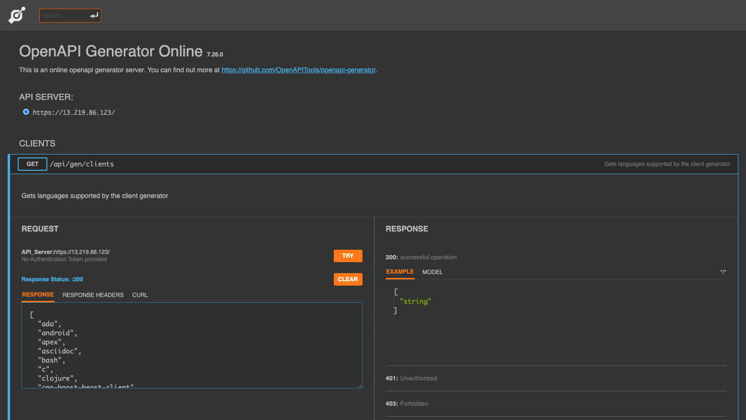Click the search enter arrow icon

94,16
